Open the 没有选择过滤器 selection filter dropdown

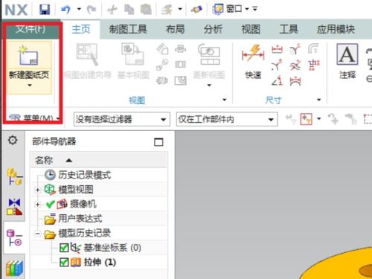coord(122,120)
